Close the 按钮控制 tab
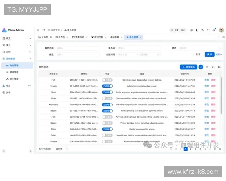Image resolution: width=226 pixels, height=181 pixels. 105,37
